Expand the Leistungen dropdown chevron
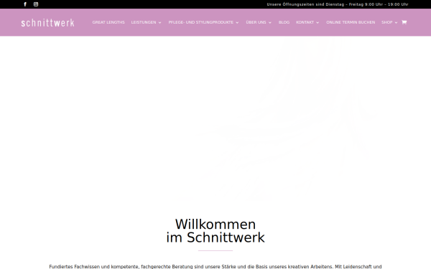Image resolution: width=431 pixels, height=269 pixels. [159, 22]
